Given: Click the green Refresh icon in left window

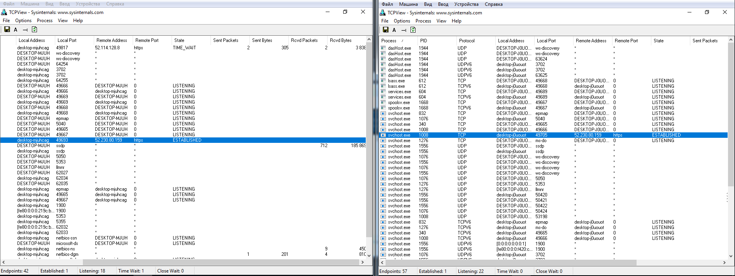Looking at the screenshot, I should click(x=34, y=30).
